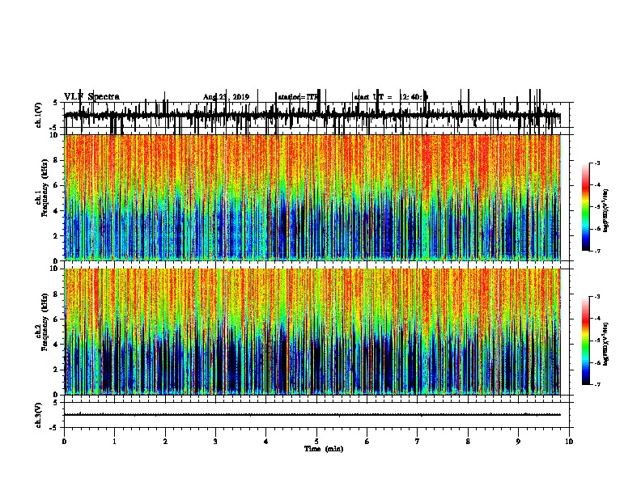
Task: Click time axis tick label 6
Action: (367, 442)
